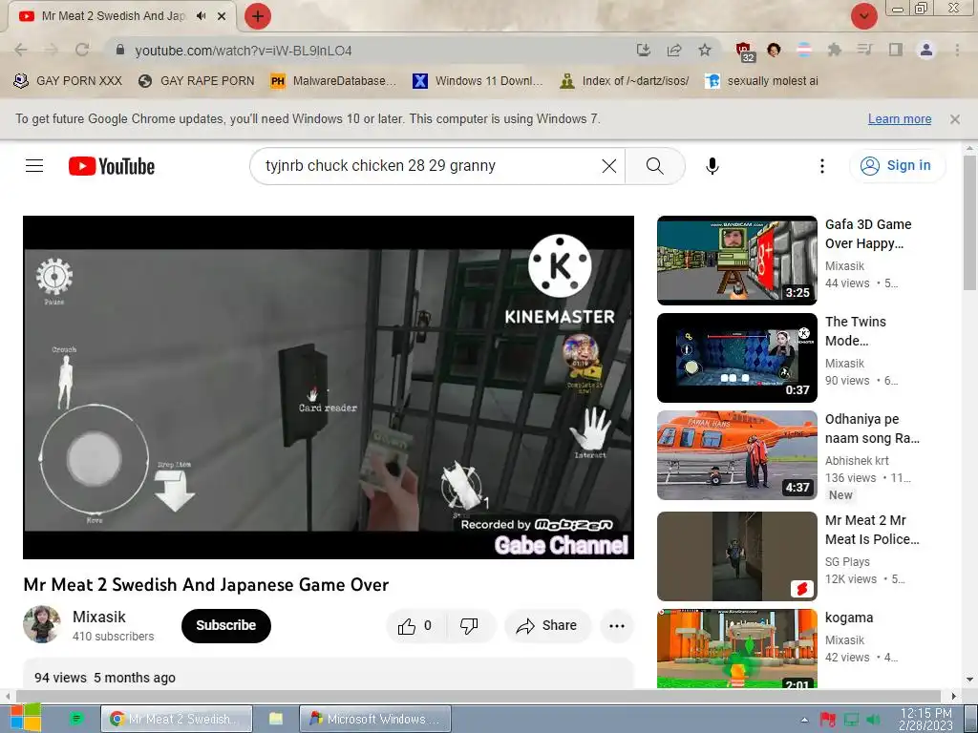Open the Windows Start button
The height and width of the screenshot is (733, 978).
coord(25,718)
